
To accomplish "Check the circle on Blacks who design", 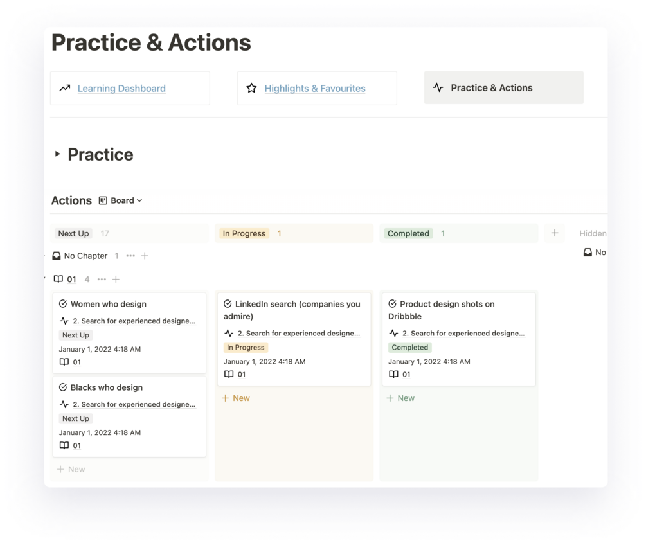I will 63,387.
